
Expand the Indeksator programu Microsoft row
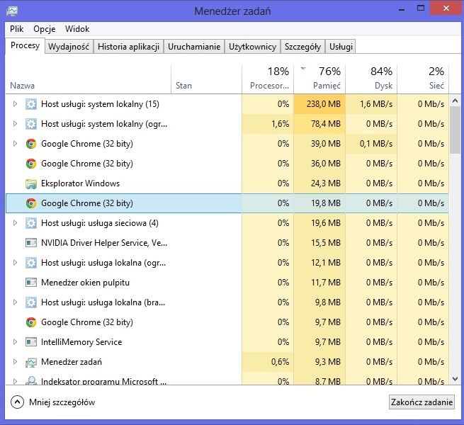click(15, 381)
